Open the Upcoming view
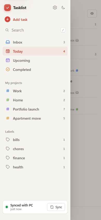This screenshot has height=220, width=101. tap(35, 60)
